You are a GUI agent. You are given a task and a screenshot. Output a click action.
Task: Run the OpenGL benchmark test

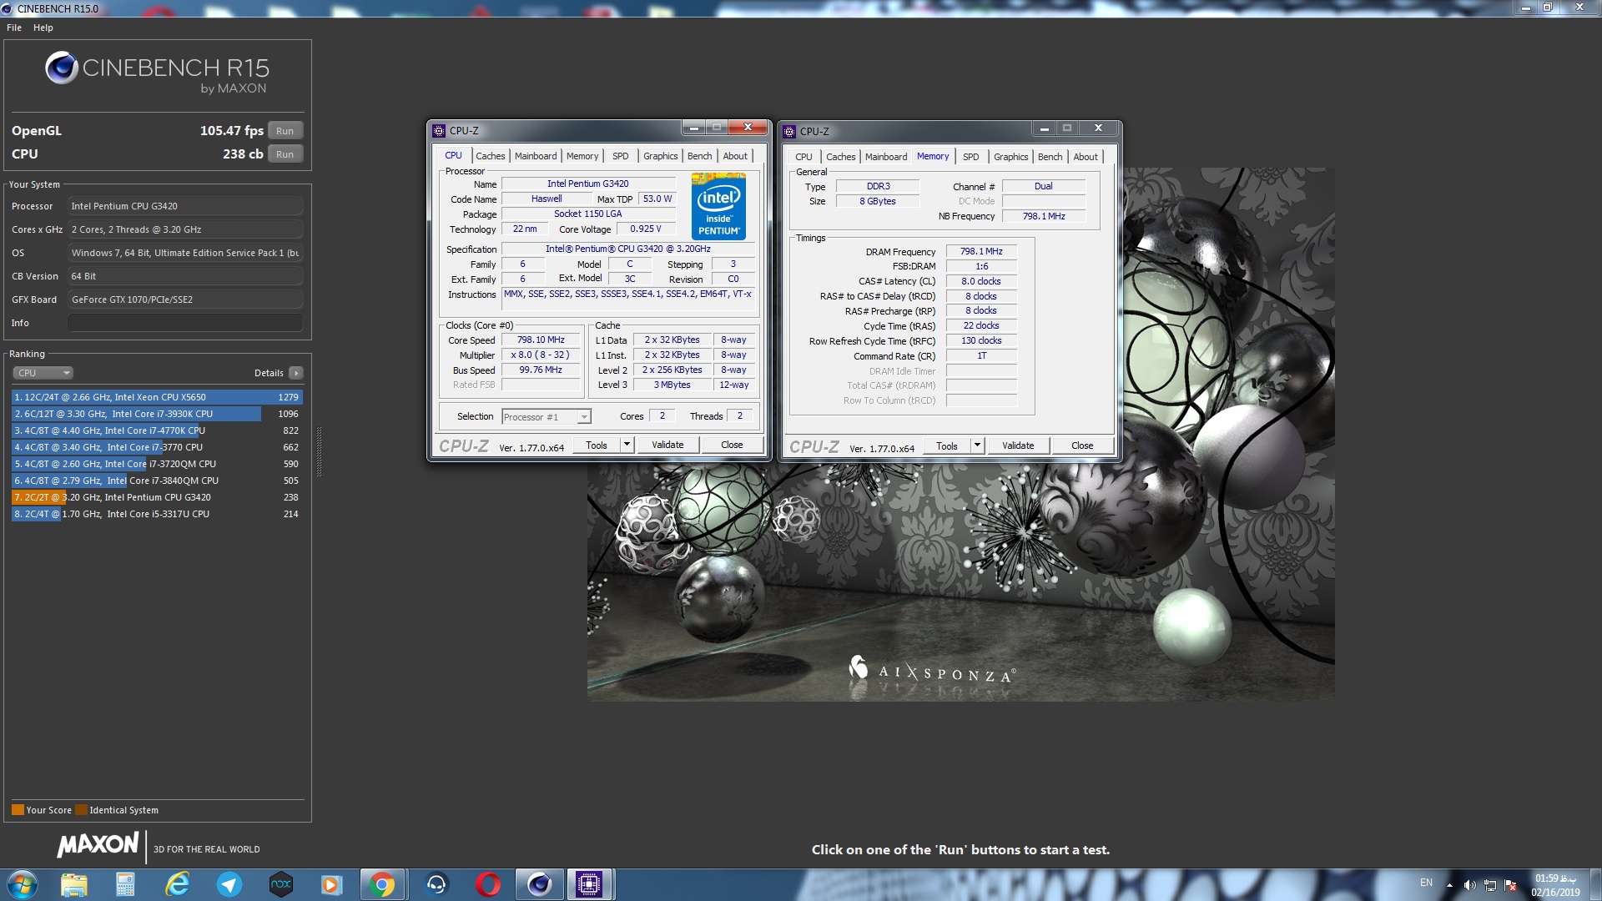coord(285,131)
